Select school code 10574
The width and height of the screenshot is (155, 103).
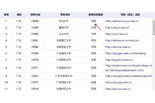point(35,89)
